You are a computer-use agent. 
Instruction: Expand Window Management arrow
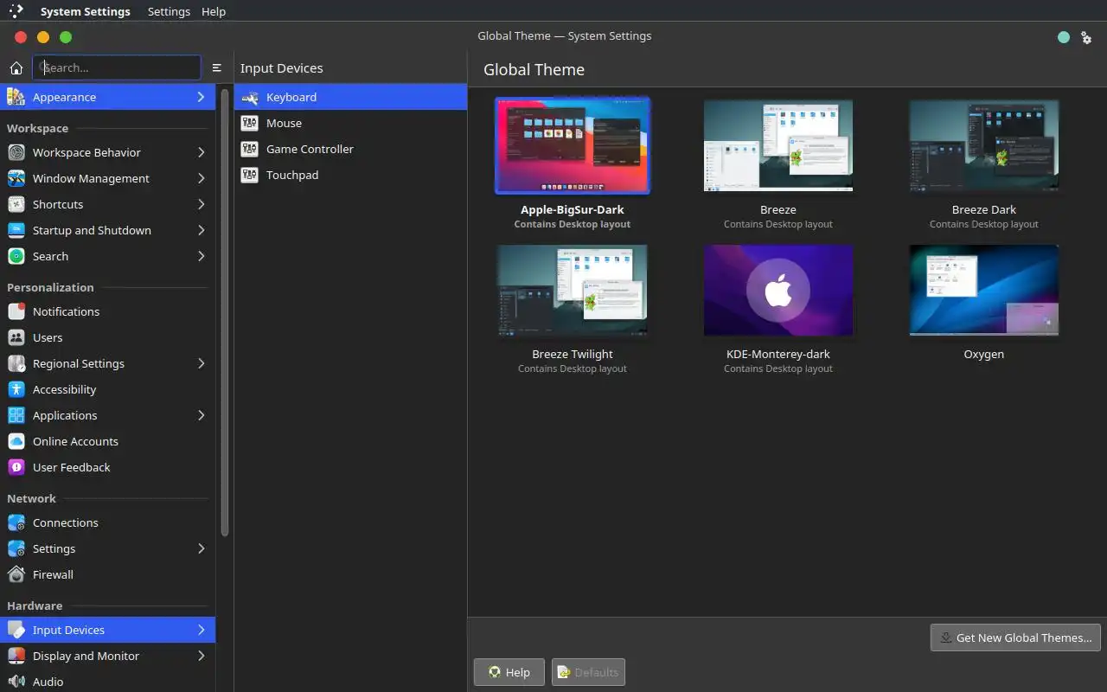click(x=201, y=178)
